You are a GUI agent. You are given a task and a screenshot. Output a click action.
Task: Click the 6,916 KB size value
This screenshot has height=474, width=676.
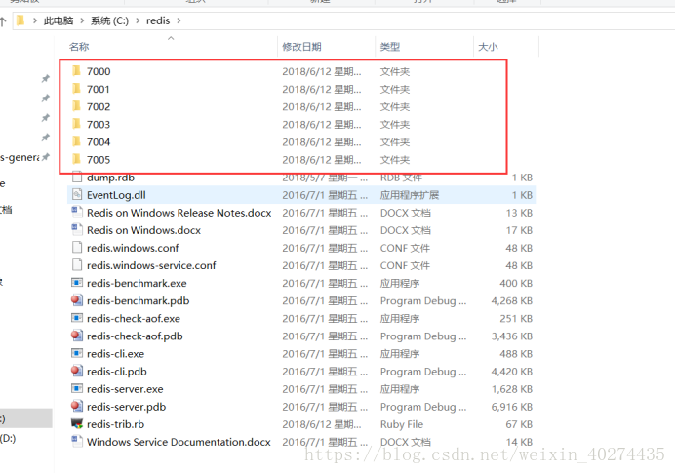click(x=512, y=407)
